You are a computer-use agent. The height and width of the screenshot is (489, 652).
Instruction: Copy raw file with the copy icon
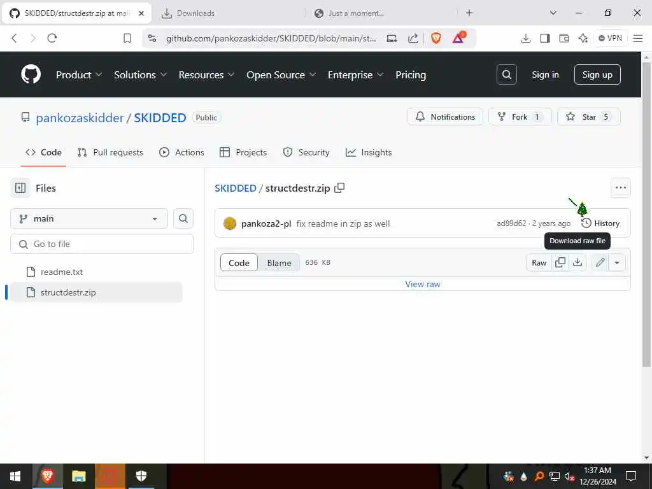coord(560,262)
